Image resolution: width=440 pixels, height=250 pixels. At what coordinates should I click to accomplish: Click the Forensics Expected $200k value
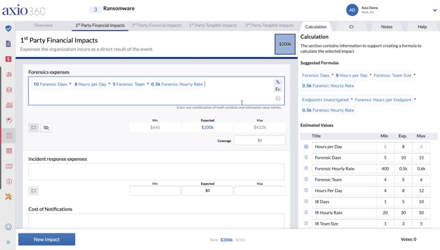(x=207, y=127)
